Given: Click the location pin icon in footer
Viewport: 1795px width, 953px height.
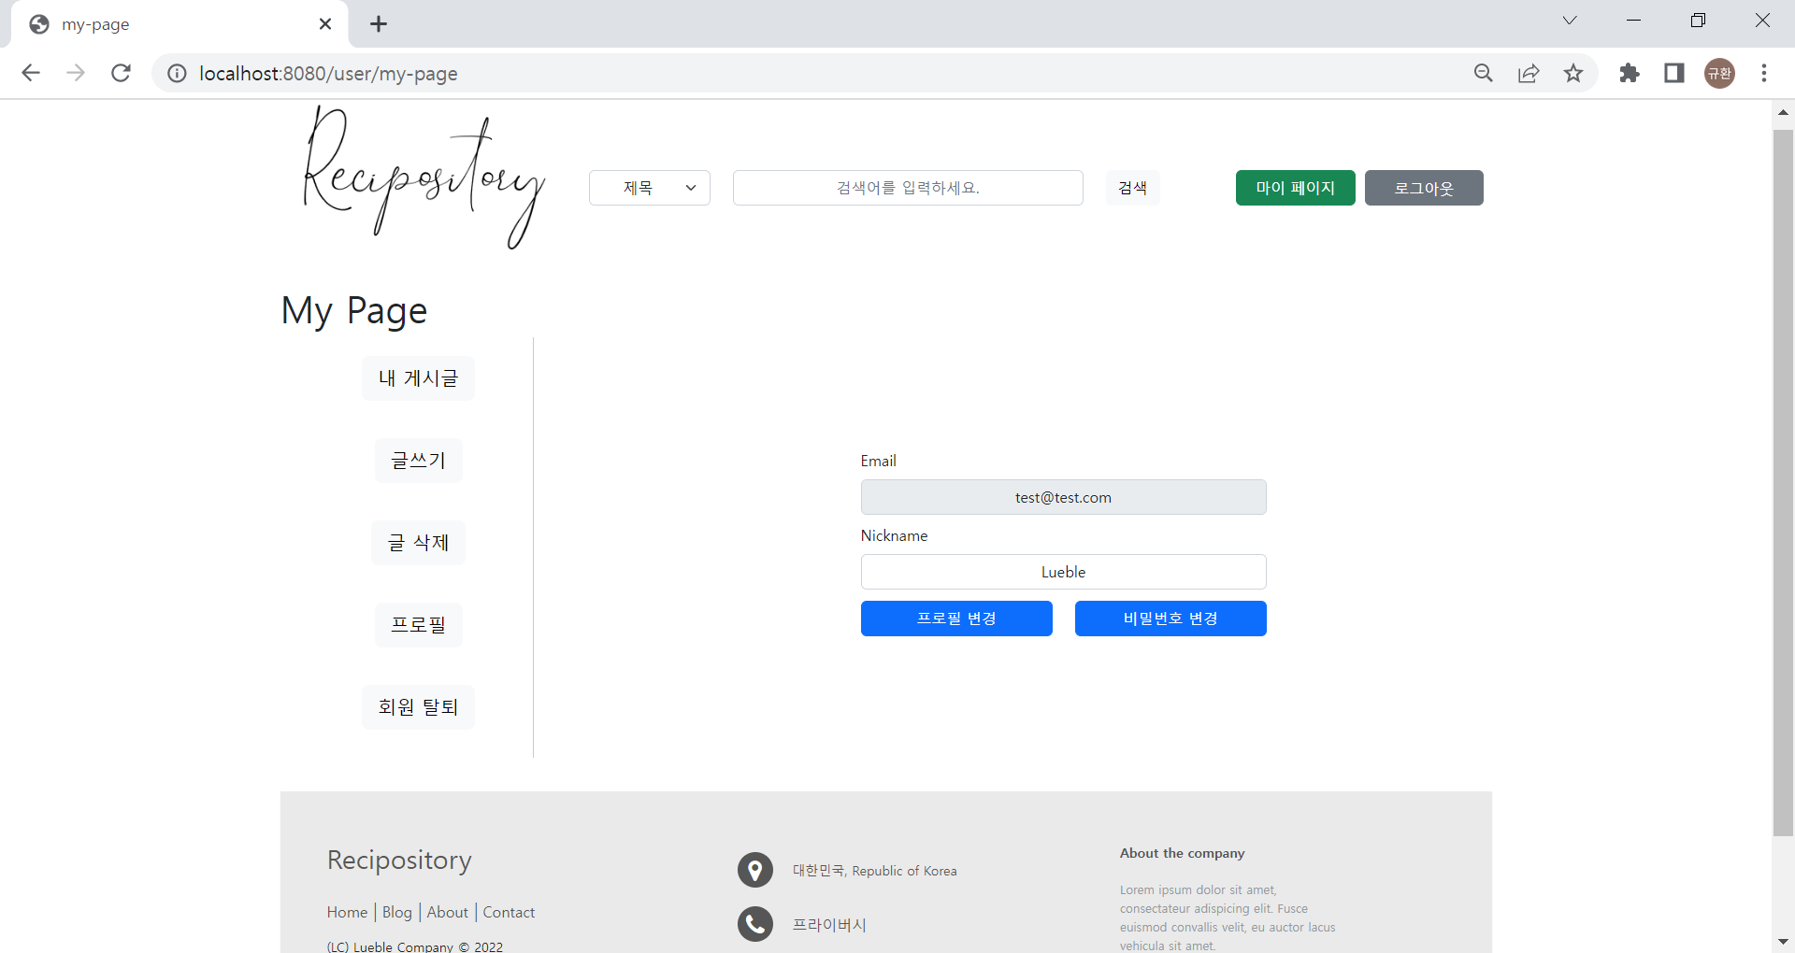Looking at the screenshot, I should pyautogui.click(x=754, y=869).
